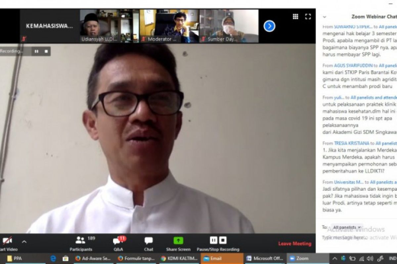397x264 pixels.
Task: Stop recording in the bottom toolbar
Action: pyautogui.click(x=223, y=240)
